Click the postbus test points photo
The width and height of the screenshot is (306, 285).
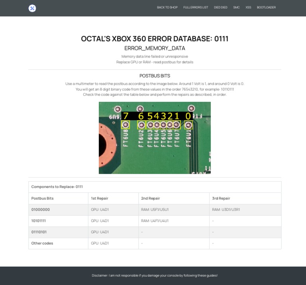[x=155, y=138]
